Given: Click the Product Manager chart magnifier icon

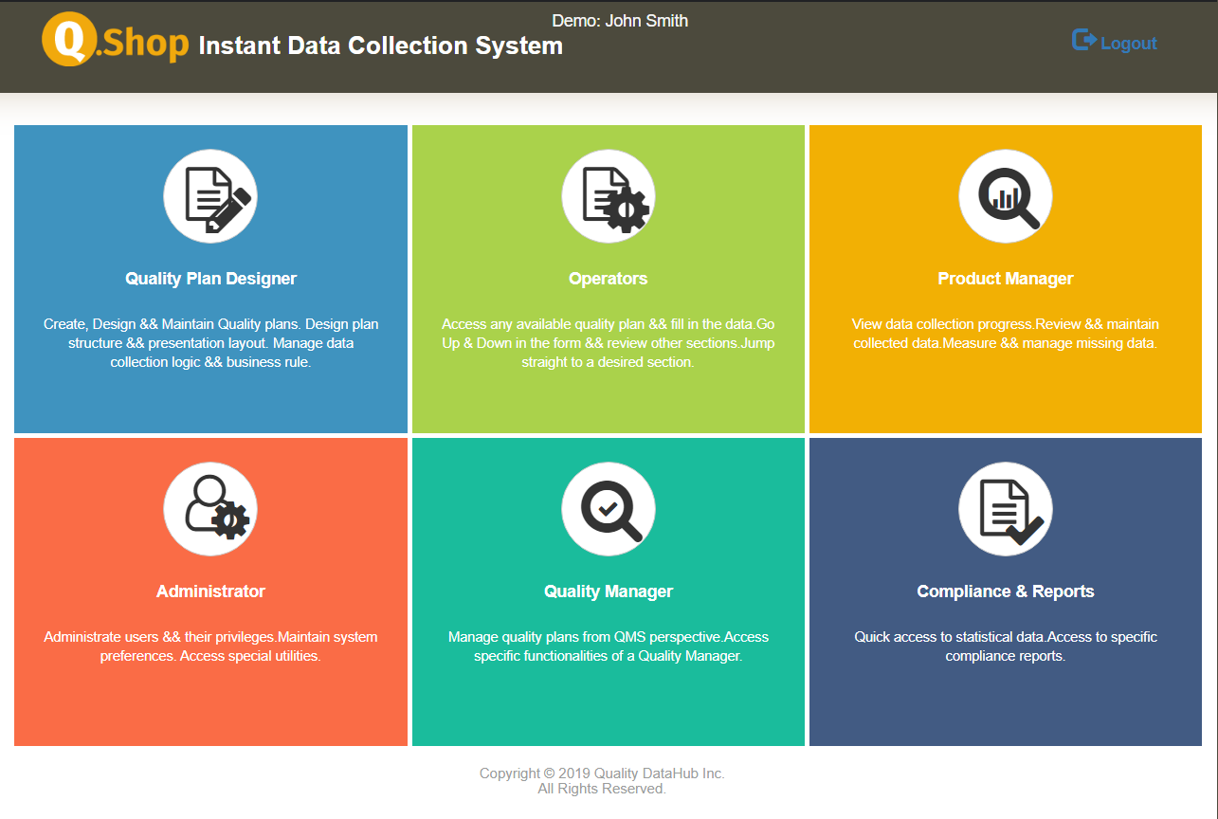Looking at the screenshot, I should [1006, 197].
